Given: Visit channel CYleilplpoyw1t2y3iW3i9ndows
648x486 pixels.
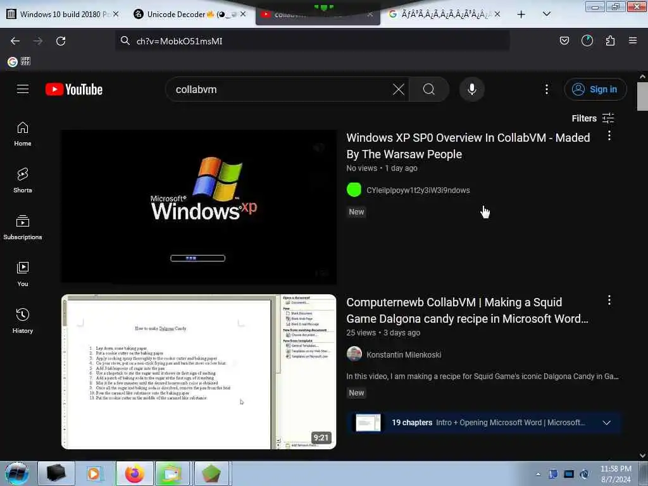Looking at the screenshot, I should click(x=418, y=190).
